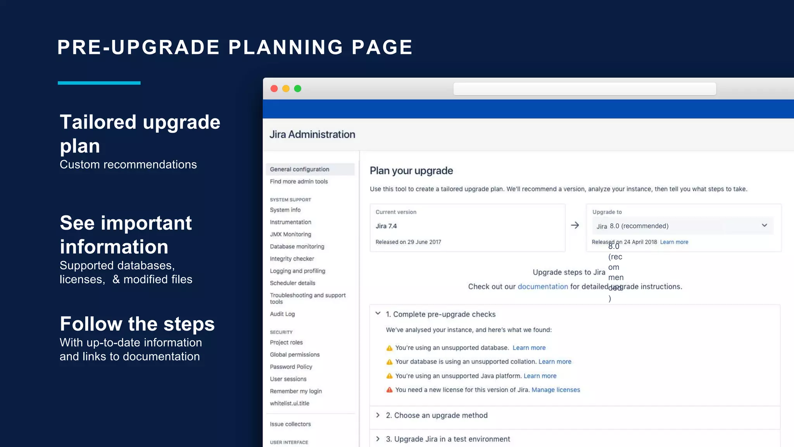794x447 pixels.
Task: Open User sessions in the sidebar
Action: (x=288, y=379)
